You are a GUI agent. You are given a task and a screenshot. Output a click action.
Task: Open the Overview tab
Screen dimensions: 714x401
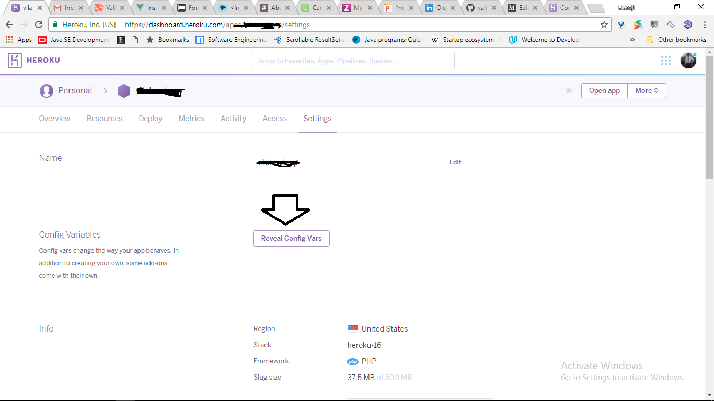click(x=54, y=119)
